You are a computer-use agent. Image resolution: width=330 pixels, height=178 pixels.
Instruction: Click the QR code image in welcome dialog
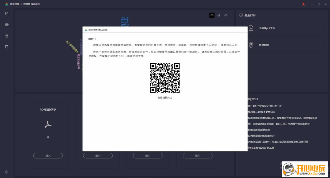point(165,78)
